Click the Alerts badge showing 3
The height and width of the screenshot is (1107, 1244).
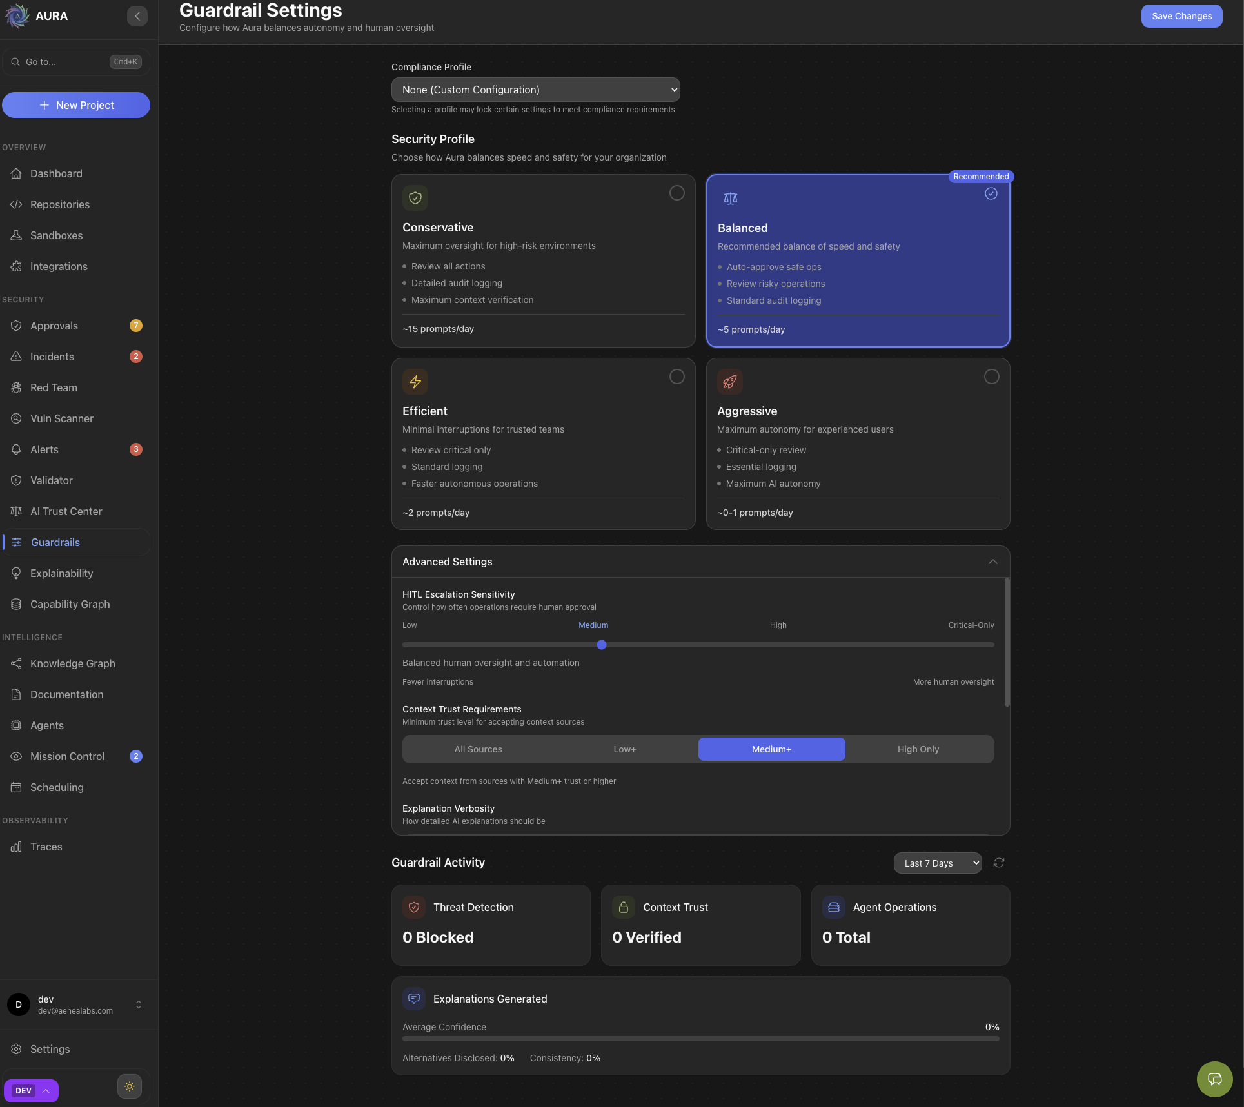click(x=135, y=449)
